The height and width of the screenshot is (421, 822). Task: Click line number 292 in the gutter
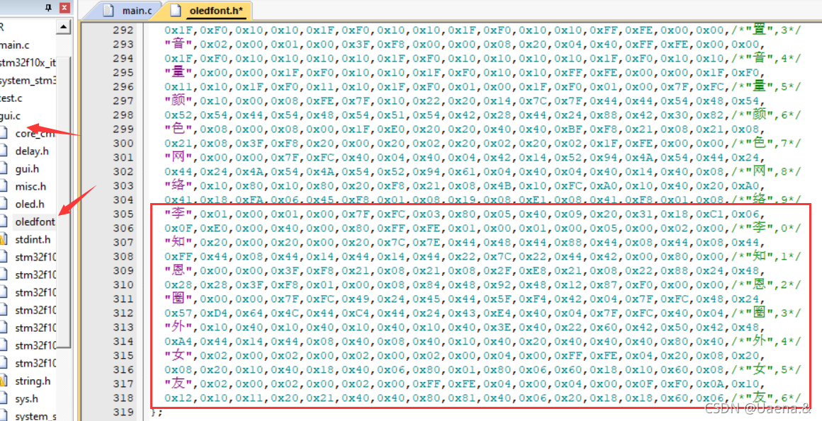(123, 30)
